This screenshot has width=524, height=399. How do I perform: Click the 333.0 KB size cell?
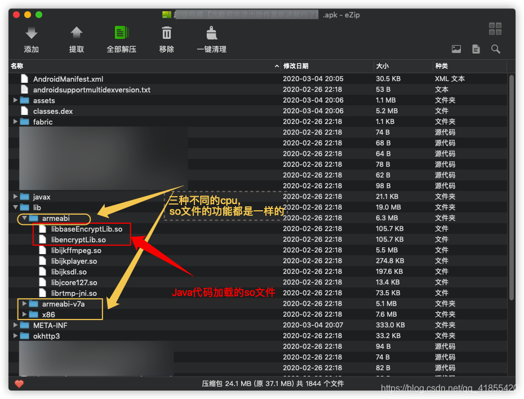point(390,325)
